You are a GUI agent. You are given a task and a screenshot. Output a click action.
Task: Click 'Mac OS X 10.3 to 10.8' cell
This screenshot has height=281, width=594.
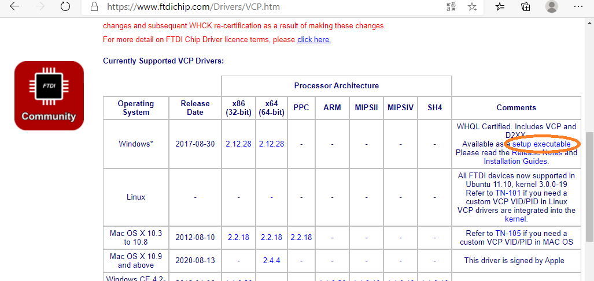click(x=136, y=237)
